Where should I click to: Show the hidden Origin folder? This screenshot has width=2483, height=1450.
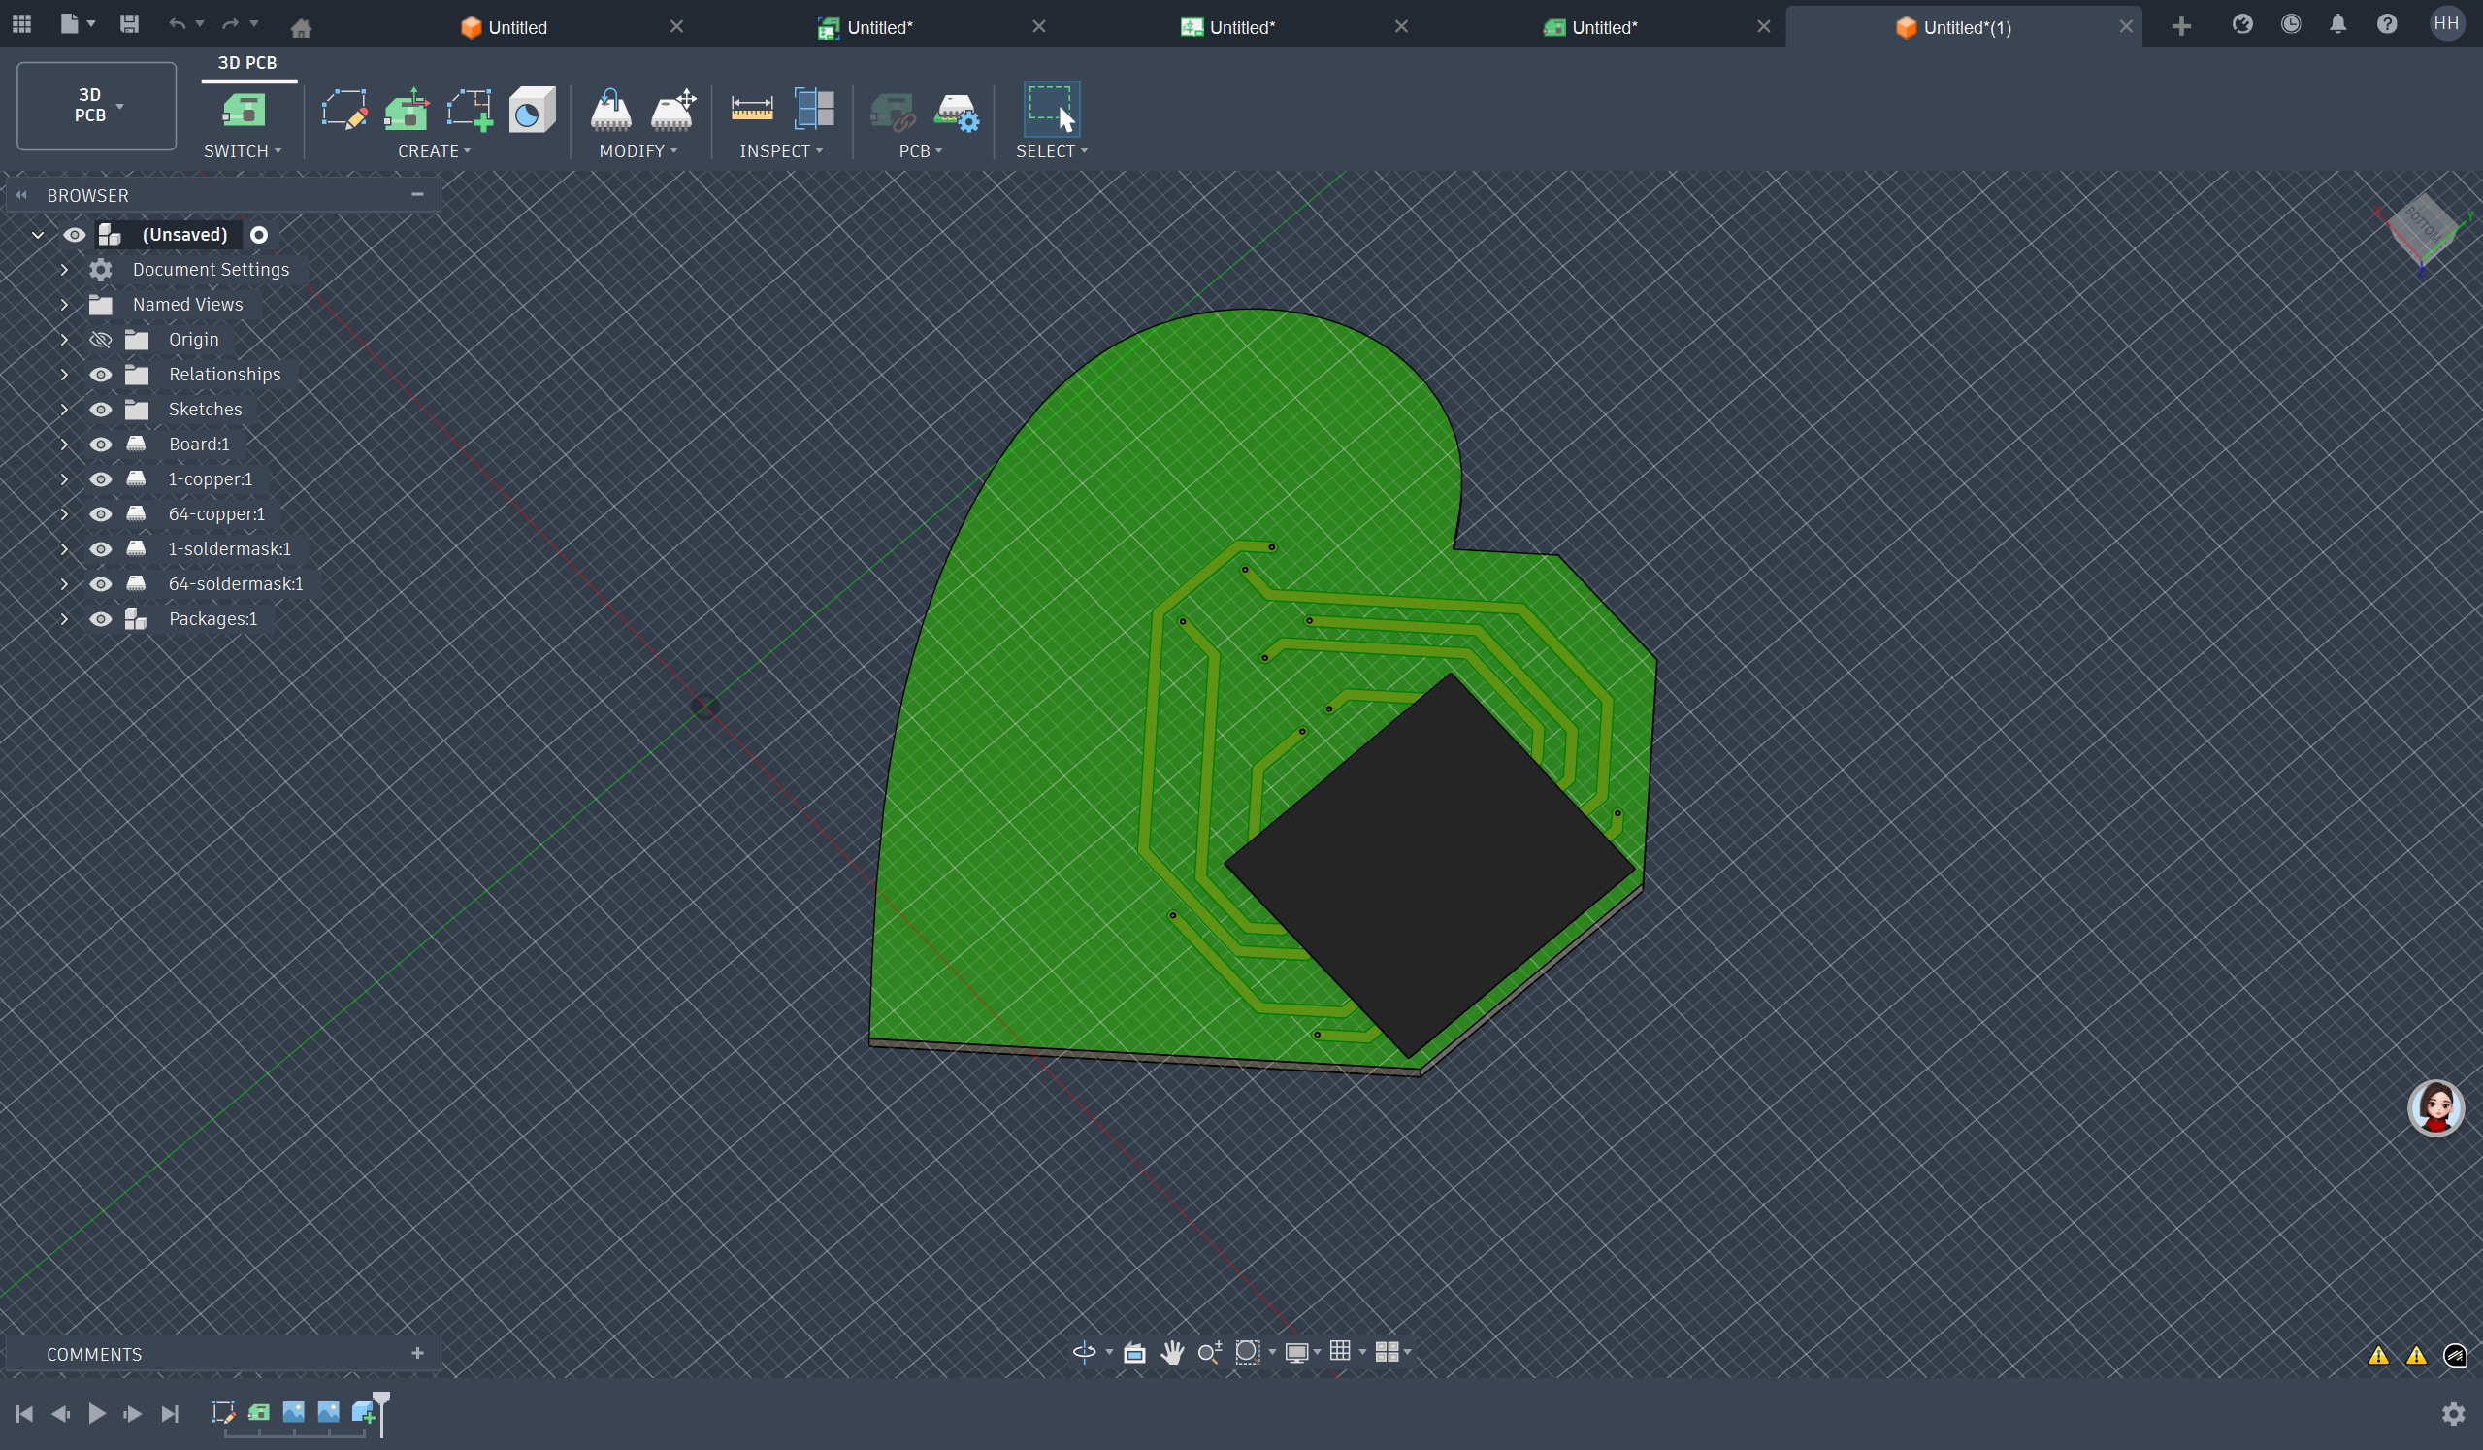pyautogui.click(x=101, y=340)
